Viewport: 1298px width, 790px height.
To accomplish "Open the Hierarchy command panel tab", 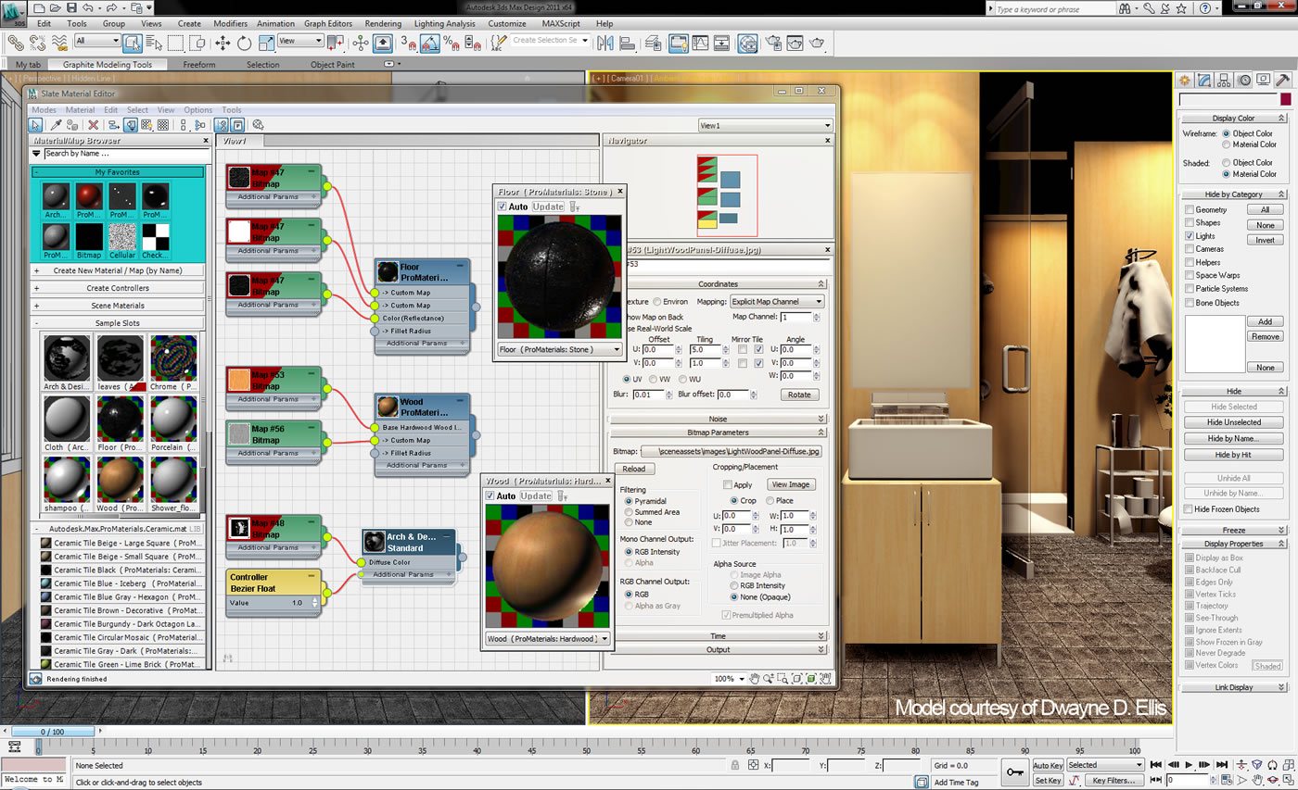I will (1224, 80).
